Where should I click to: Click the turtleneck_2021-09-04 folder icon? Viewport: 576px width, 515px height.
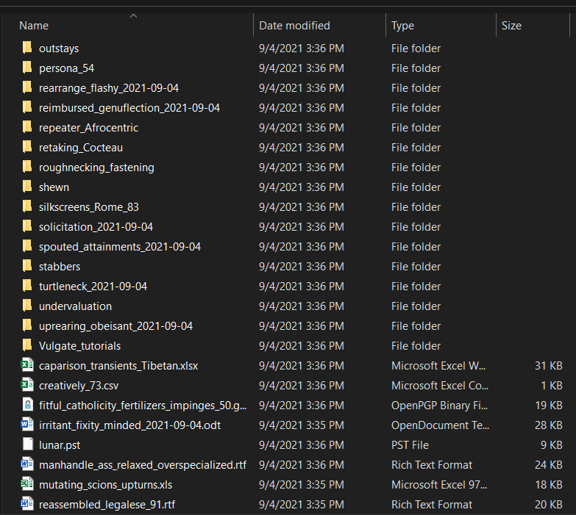[x=27, y=285]
